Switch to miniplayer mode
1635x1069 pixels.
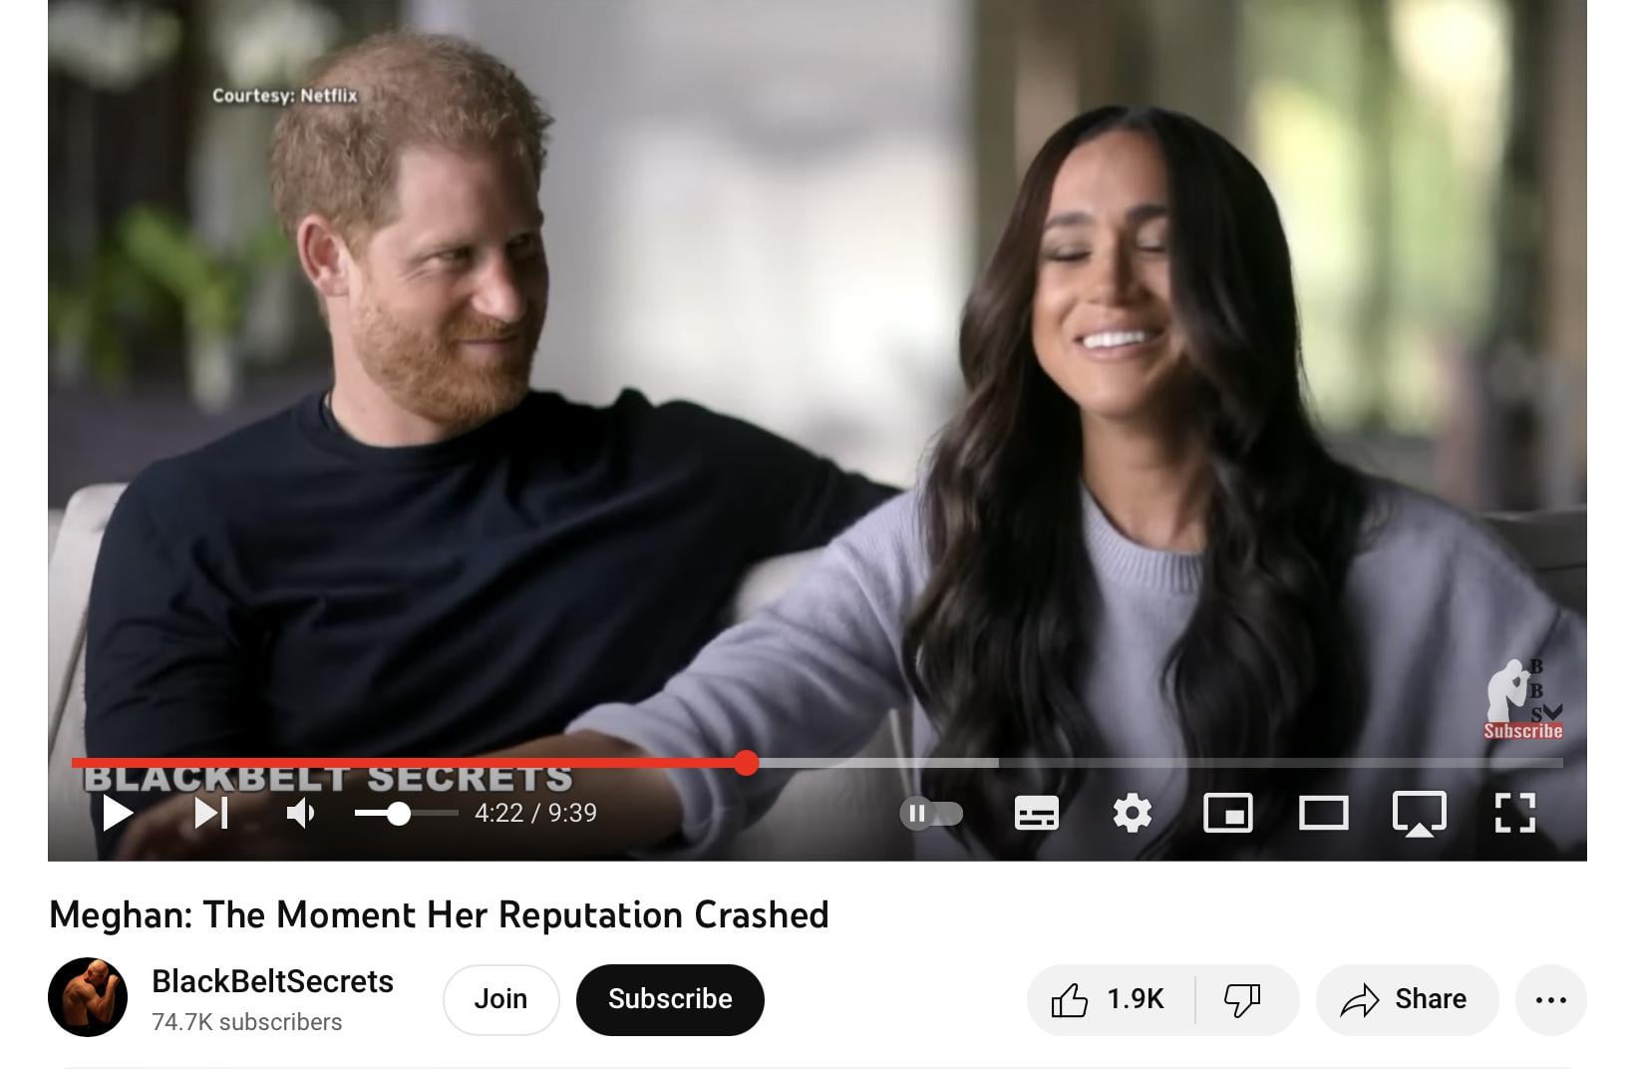(1227, 814)
